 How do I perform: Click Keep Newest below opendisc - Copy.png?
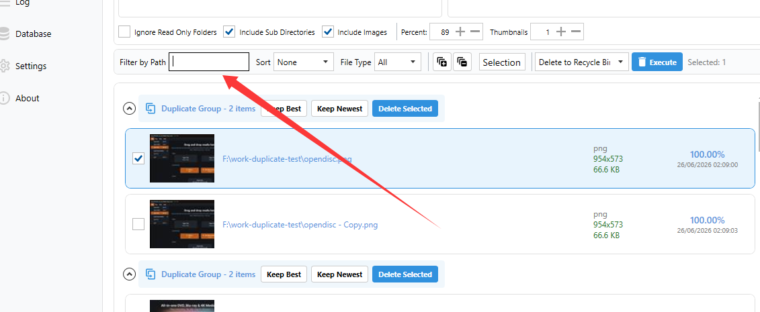point(339,274)
